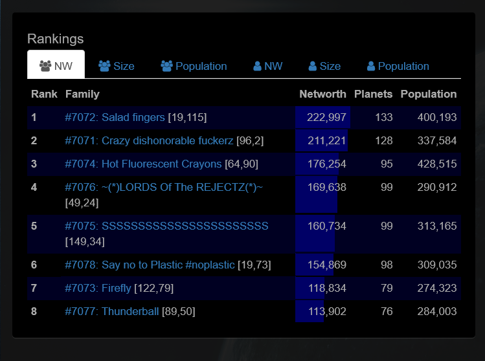Click the Rank column header

pos(44,94)
